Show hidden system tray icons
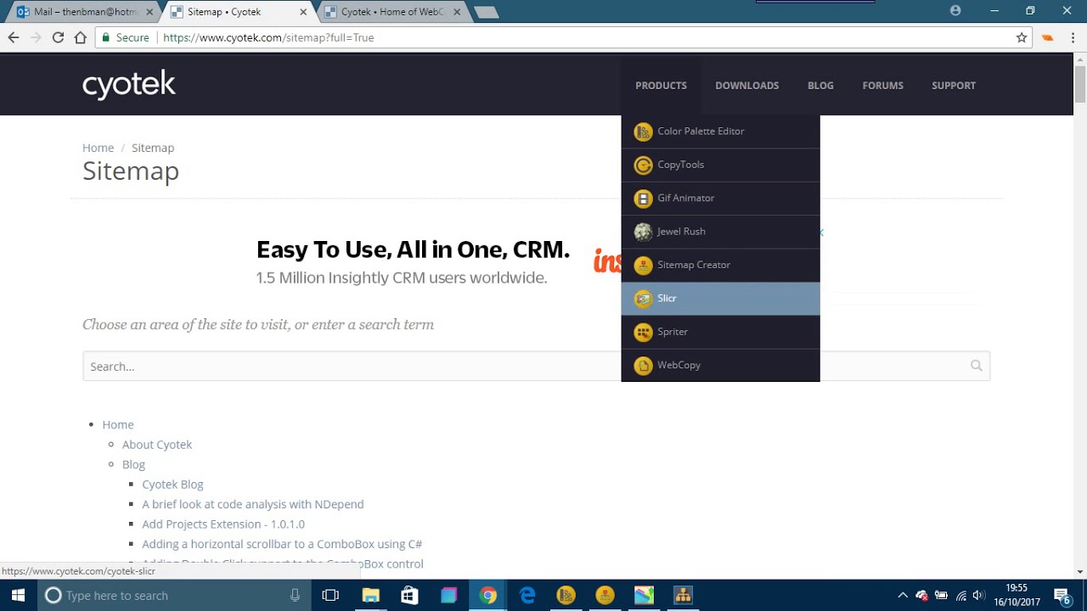Screen dimensions: 1087x611 [x=903, y=596]
